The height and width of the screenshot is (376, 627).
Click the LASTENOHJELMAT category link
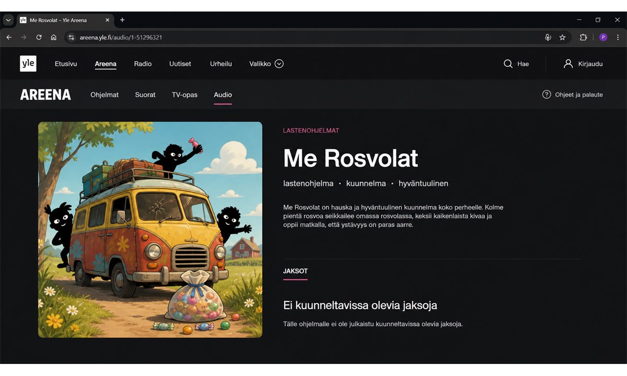[x=311, y=131]
